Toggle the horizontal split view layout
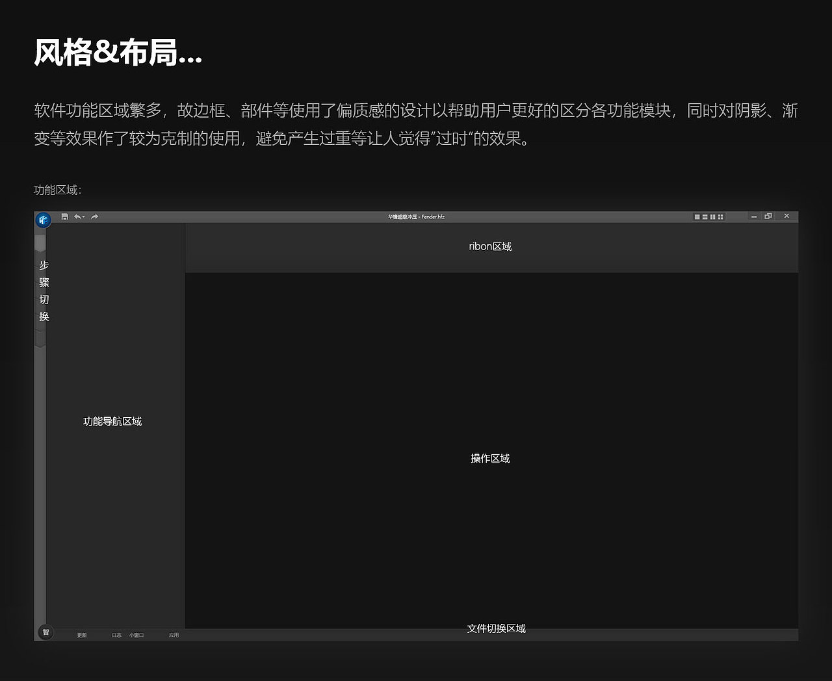 [705, 216]
